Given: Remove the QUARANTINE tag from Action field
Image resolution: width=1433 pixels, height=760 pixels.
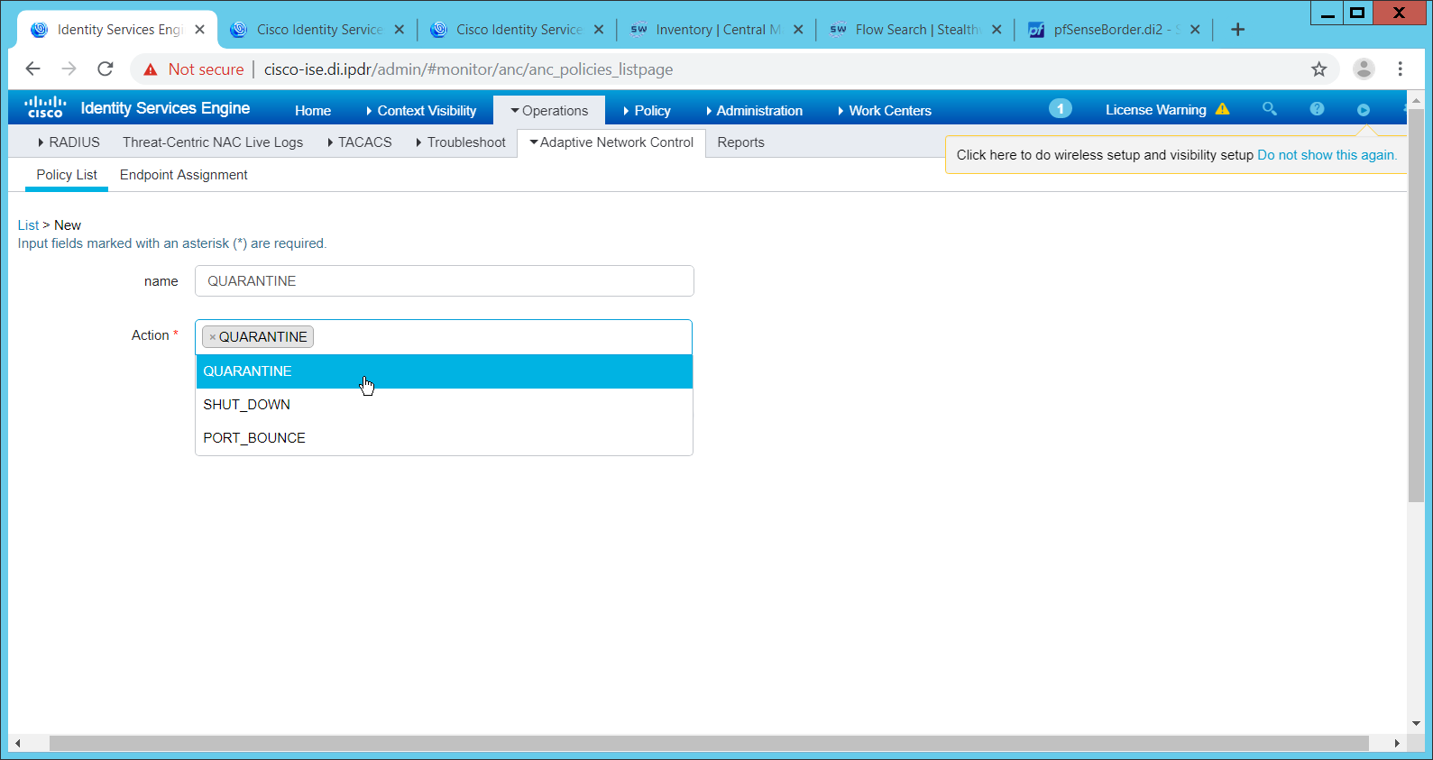Looking at the screenshot, I should 213,337.
